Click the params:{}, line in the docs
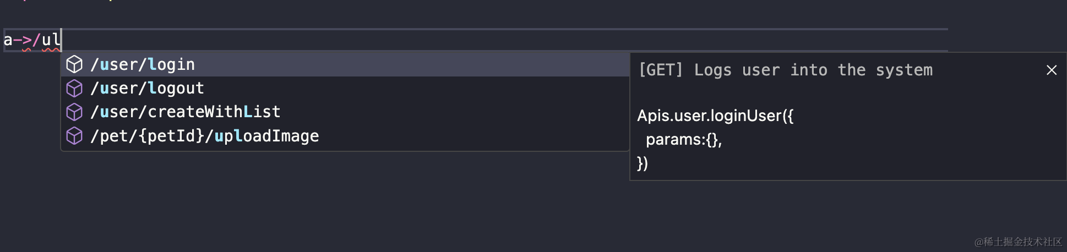 click(683, 140)
